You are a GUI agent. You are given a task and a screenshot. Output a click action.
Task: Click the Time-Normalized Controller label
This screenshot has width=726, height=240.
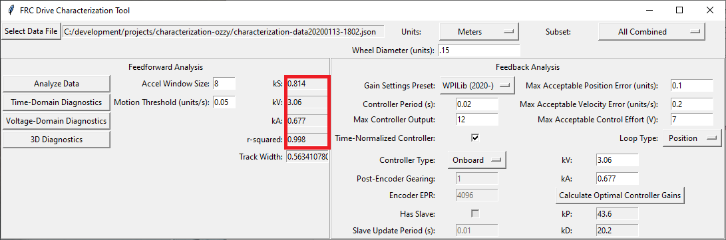pos(385,138)
